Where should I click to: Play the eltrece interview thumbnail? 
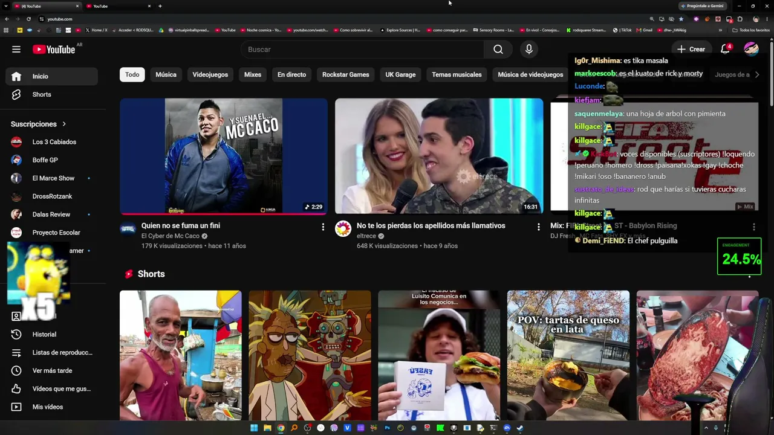(x=439, y=156)
